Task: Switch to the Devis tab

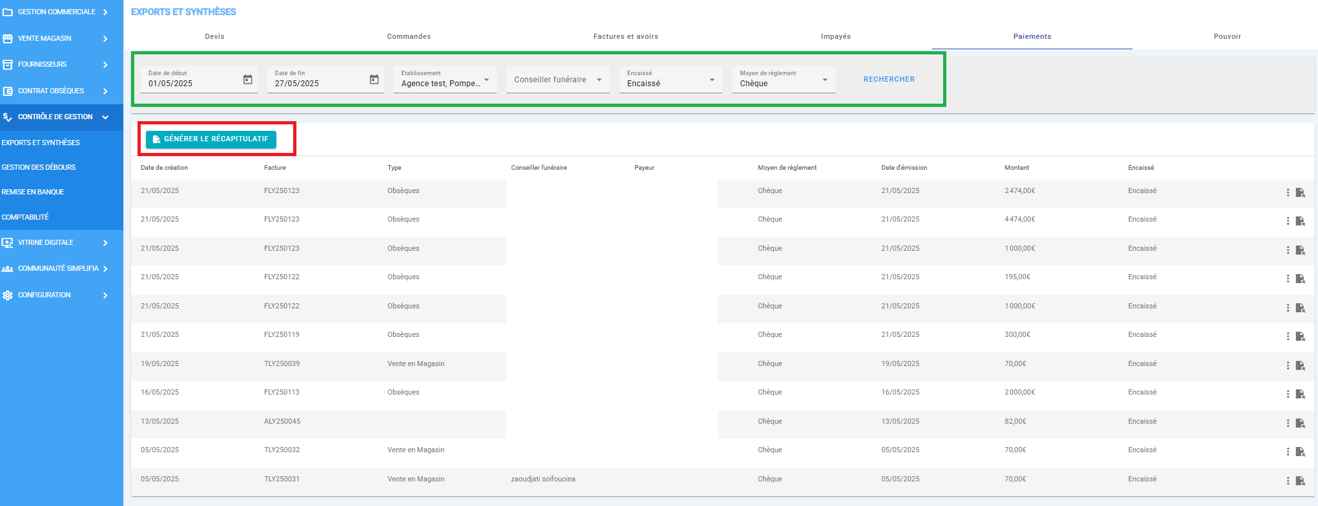Action: (x=215, y=36)
